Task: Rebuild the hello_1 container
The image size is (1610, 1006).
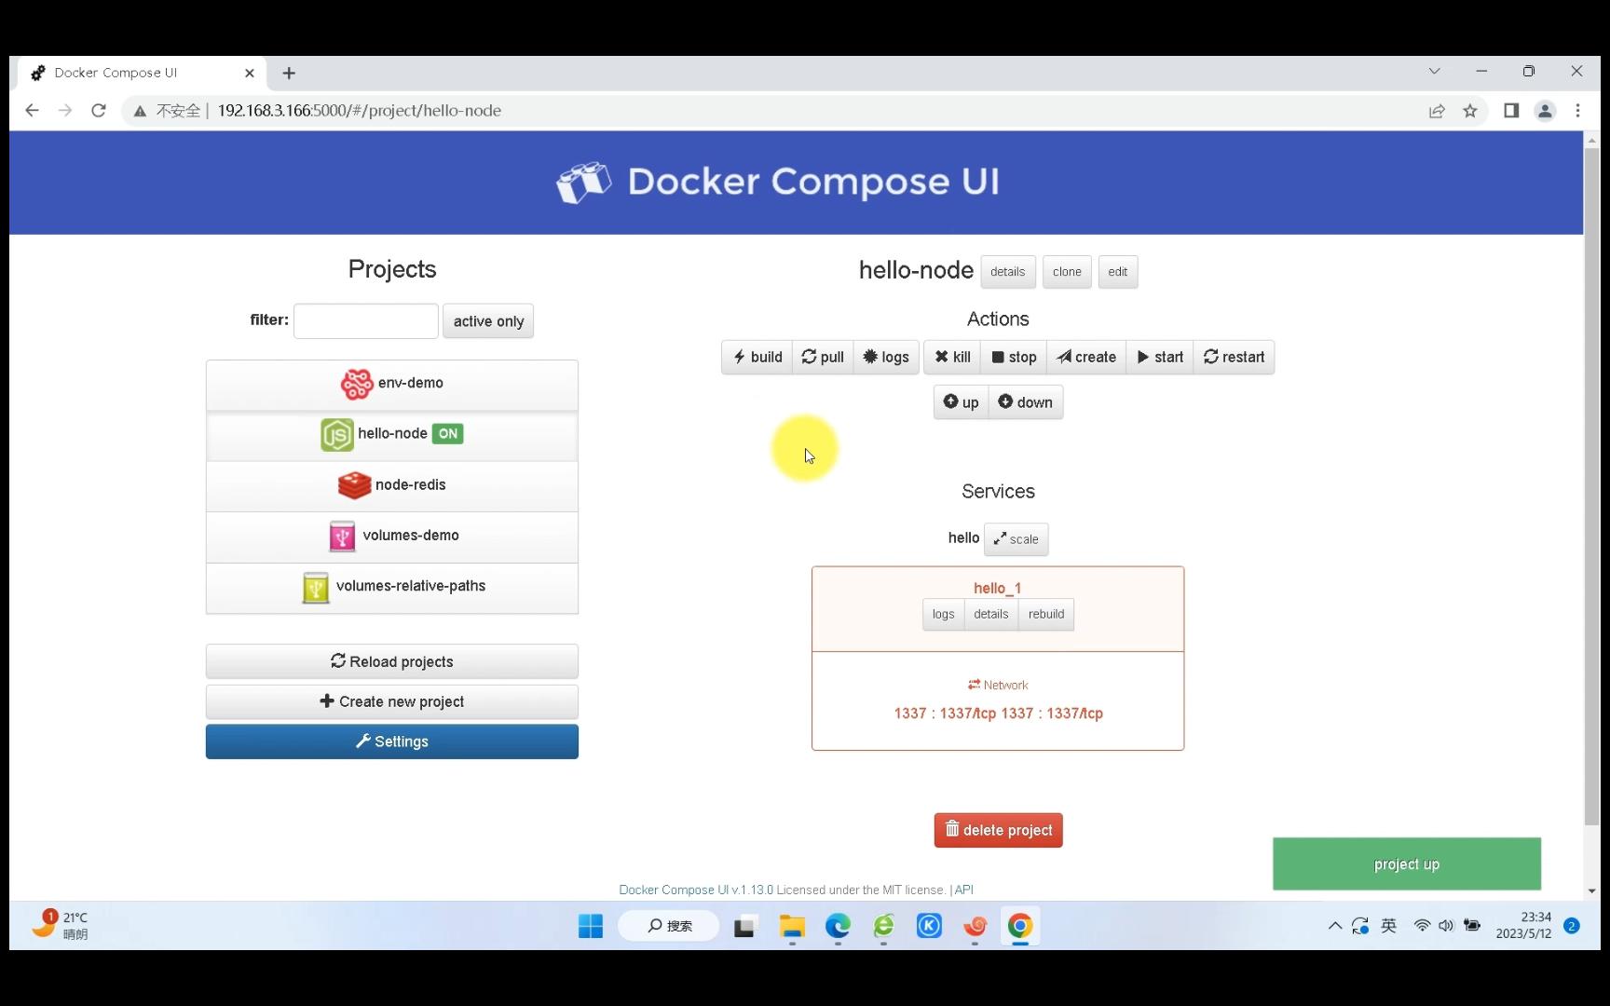Action: tap(1046, 615)
